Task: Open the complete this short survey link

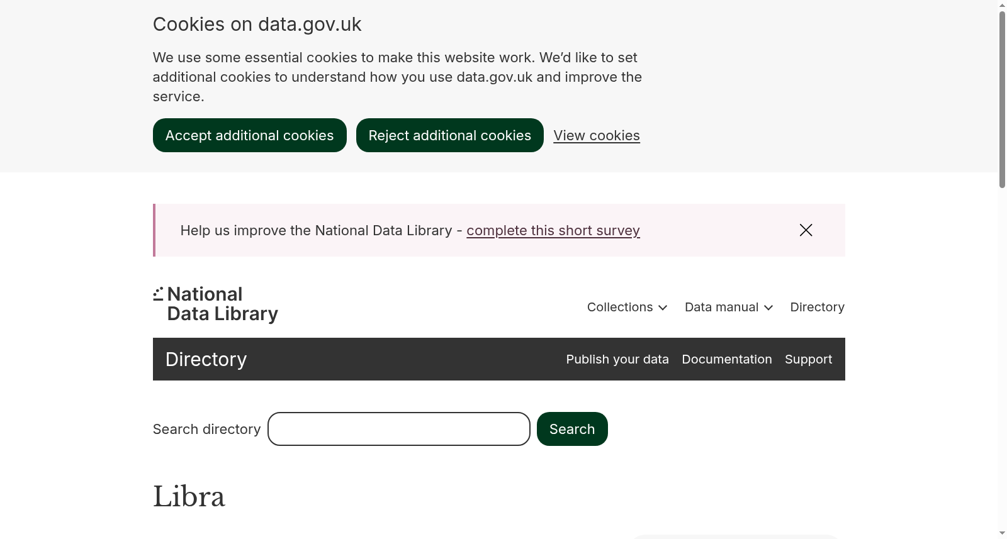Action: click(553, 231)
